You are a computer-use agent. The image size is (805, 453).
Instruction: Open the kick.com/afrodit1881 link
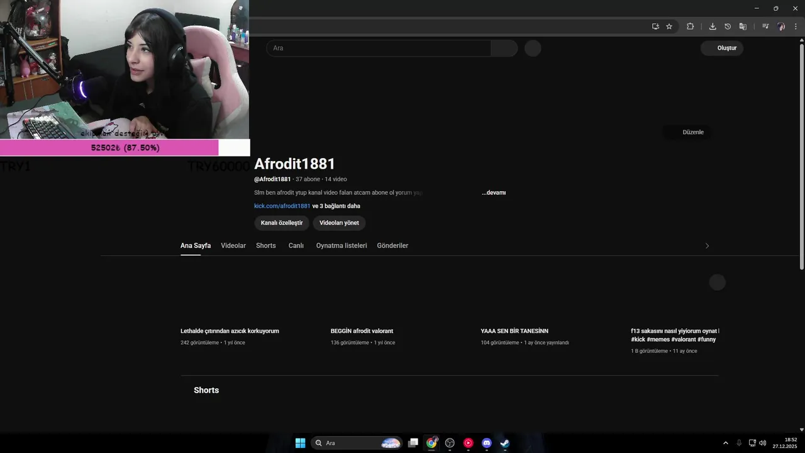(x=282, y=206)
